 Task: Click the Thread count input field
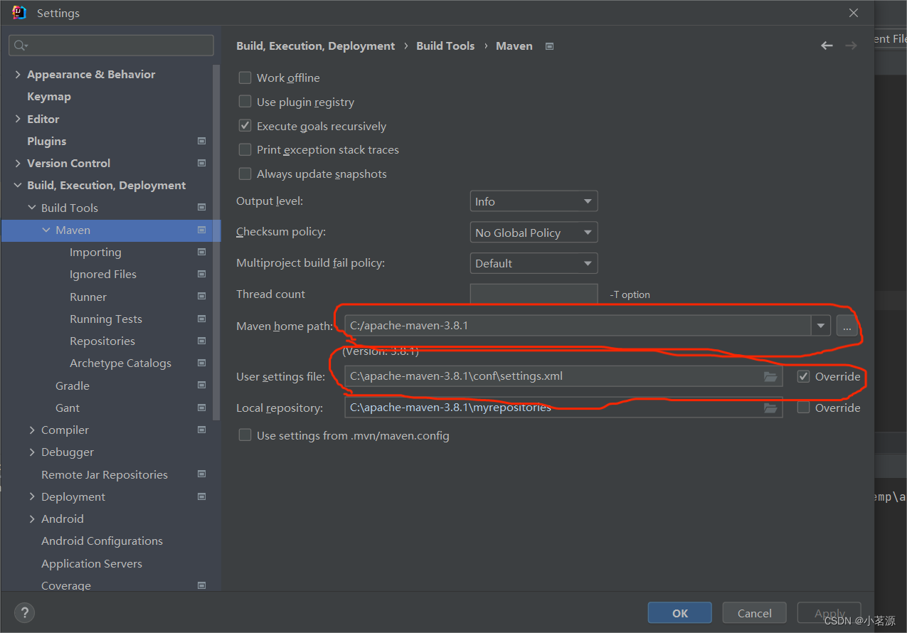[534, 294]
